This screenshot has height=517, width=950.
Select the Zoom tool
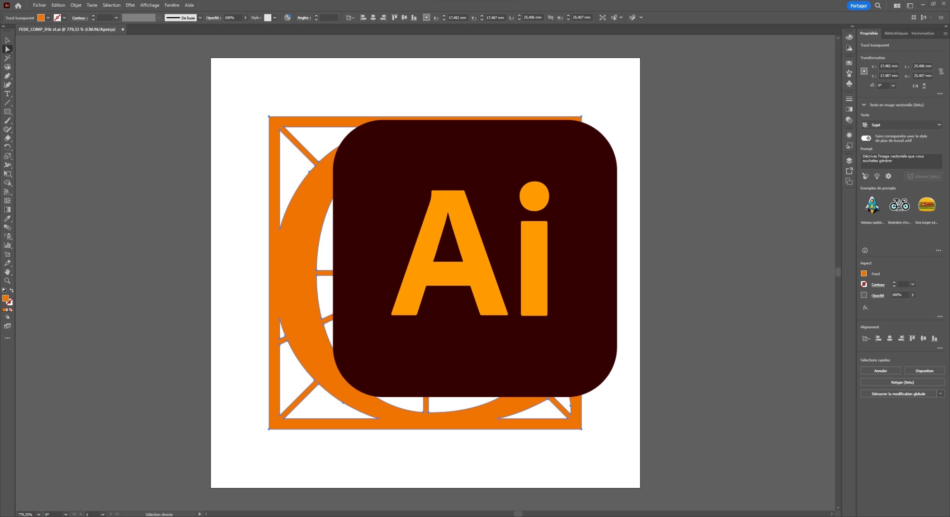8,281
